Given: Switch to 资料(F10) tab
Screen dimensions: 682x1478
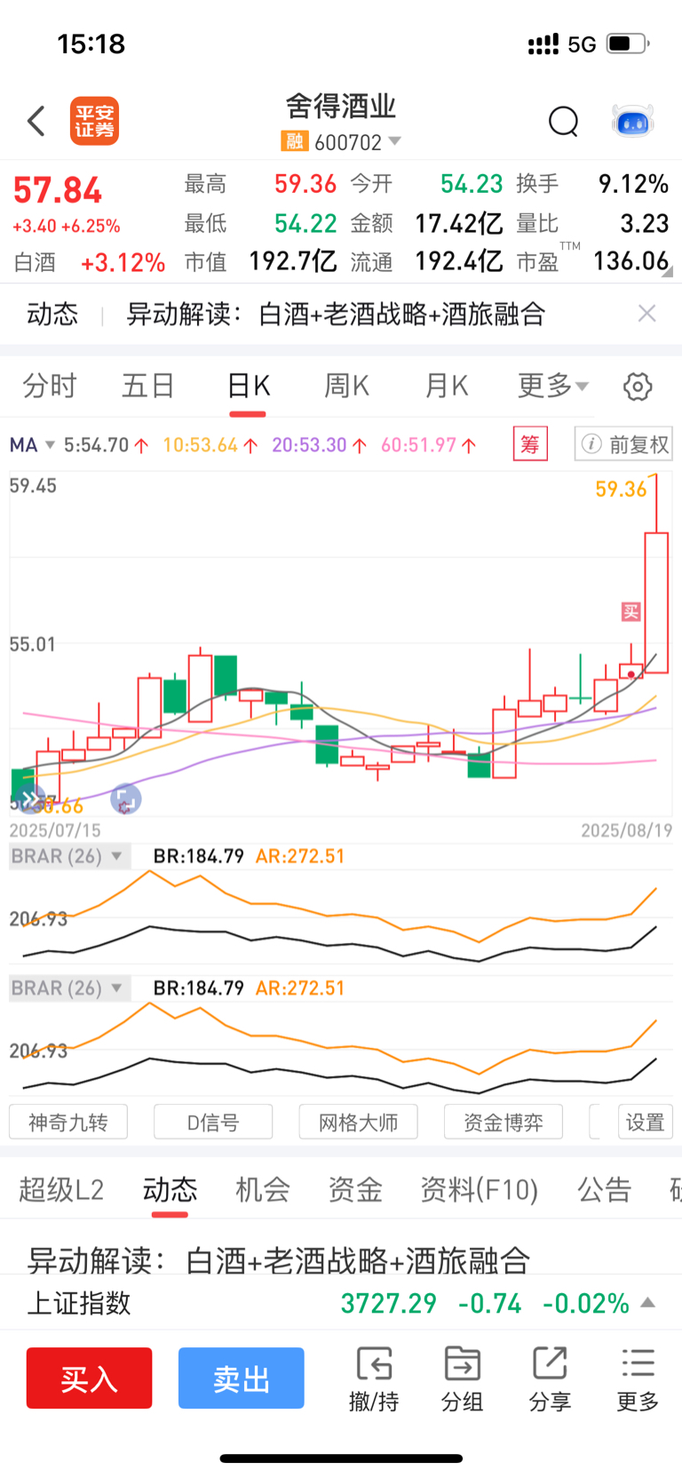Looking at the screenshot, I should pyautogui.click(x=480, y=1189).
